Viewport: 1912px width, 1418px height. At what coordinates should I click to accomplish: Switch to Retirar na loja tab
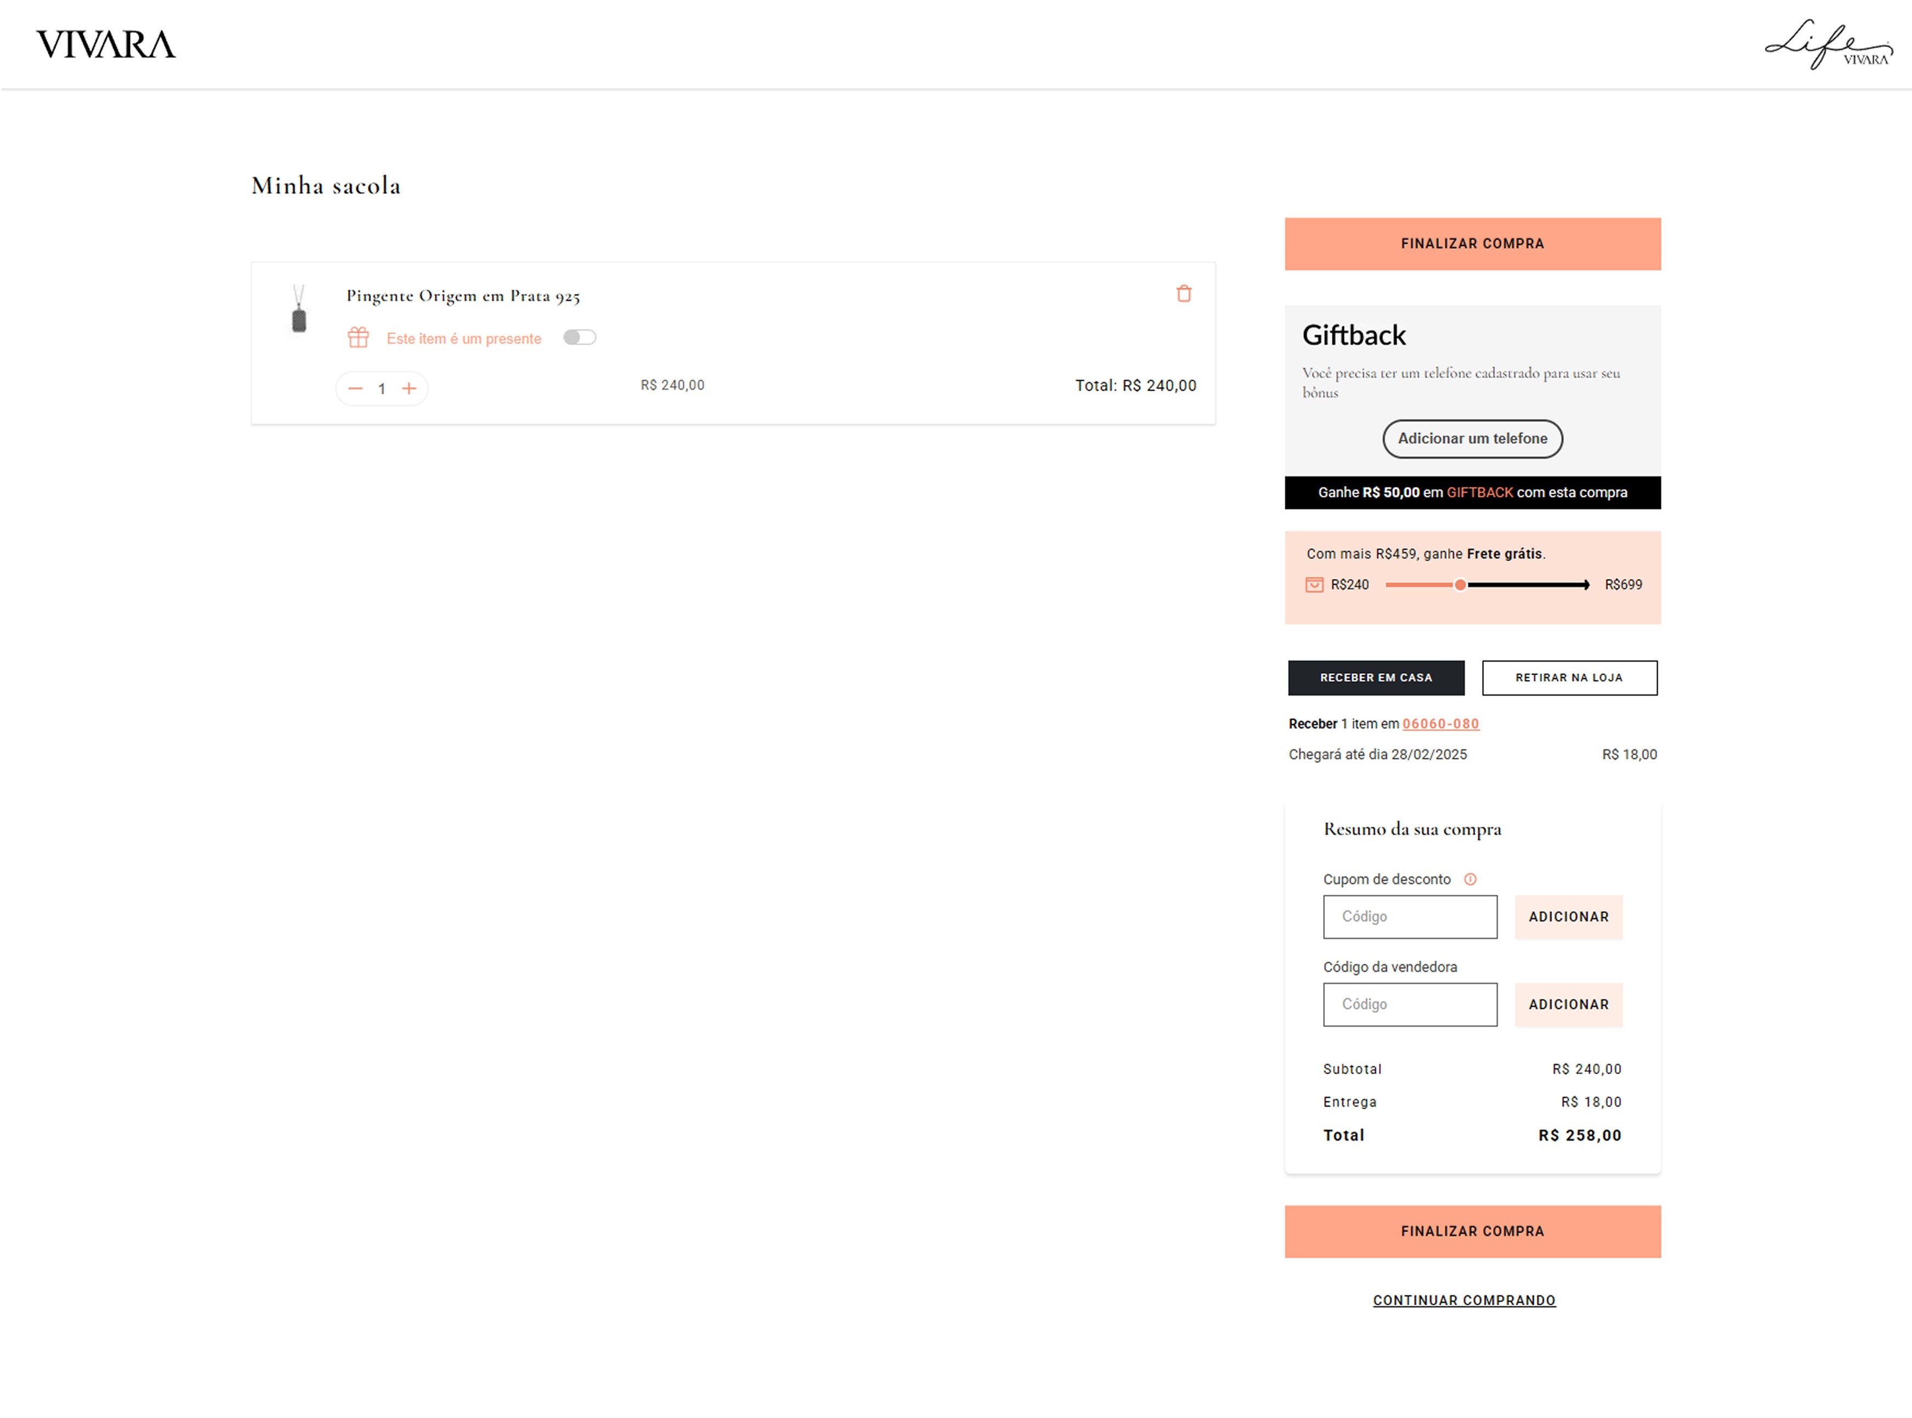1569,677
